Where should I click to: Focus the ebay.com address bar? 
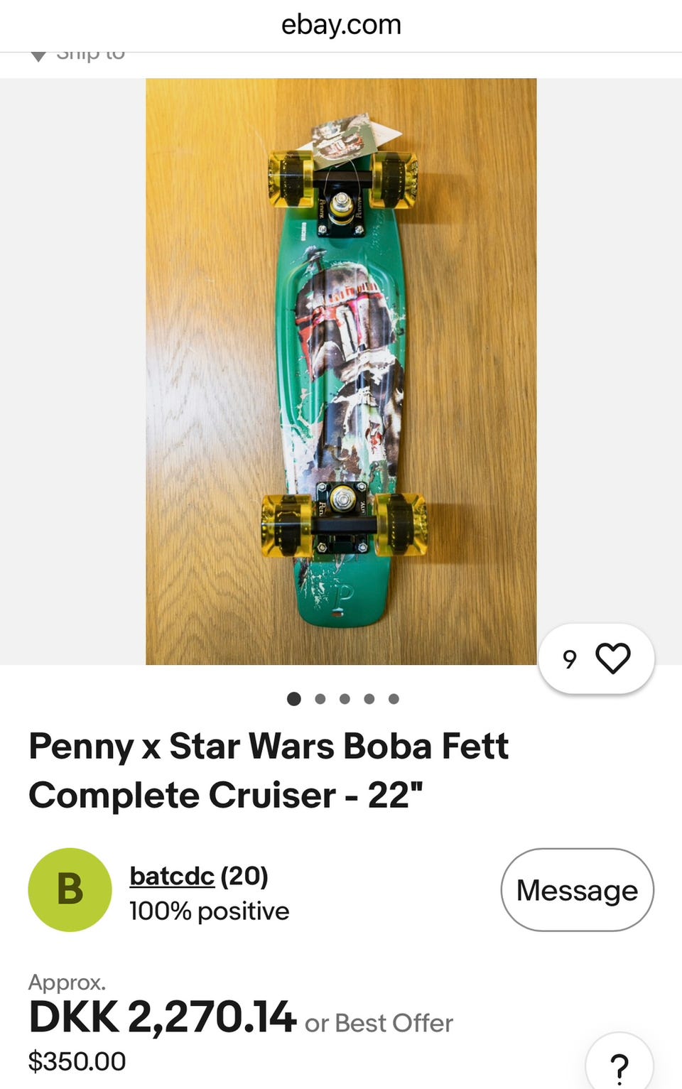point(341,25)
